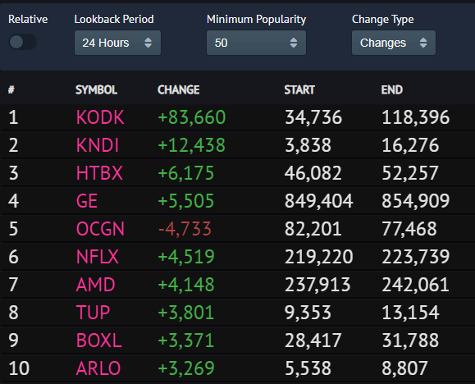The width and height of the screenshot is (475, 384).
Task: Click the arrows icon beside 50
Action: 293,43
